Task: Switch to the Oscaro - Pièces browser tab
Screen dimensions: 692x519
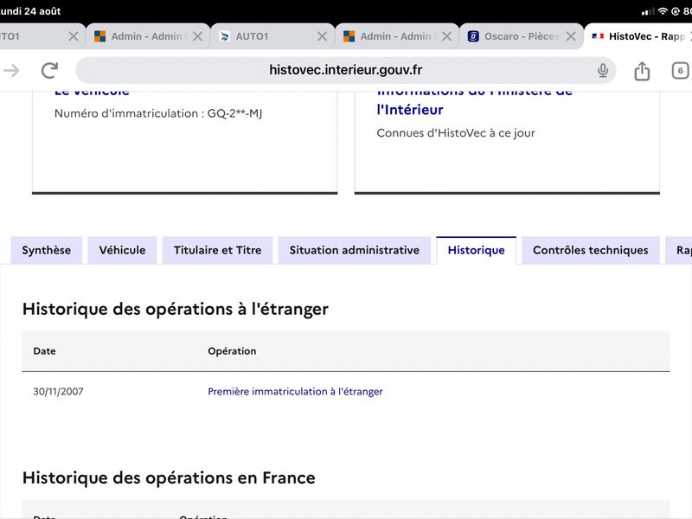Action: (522, 36)
